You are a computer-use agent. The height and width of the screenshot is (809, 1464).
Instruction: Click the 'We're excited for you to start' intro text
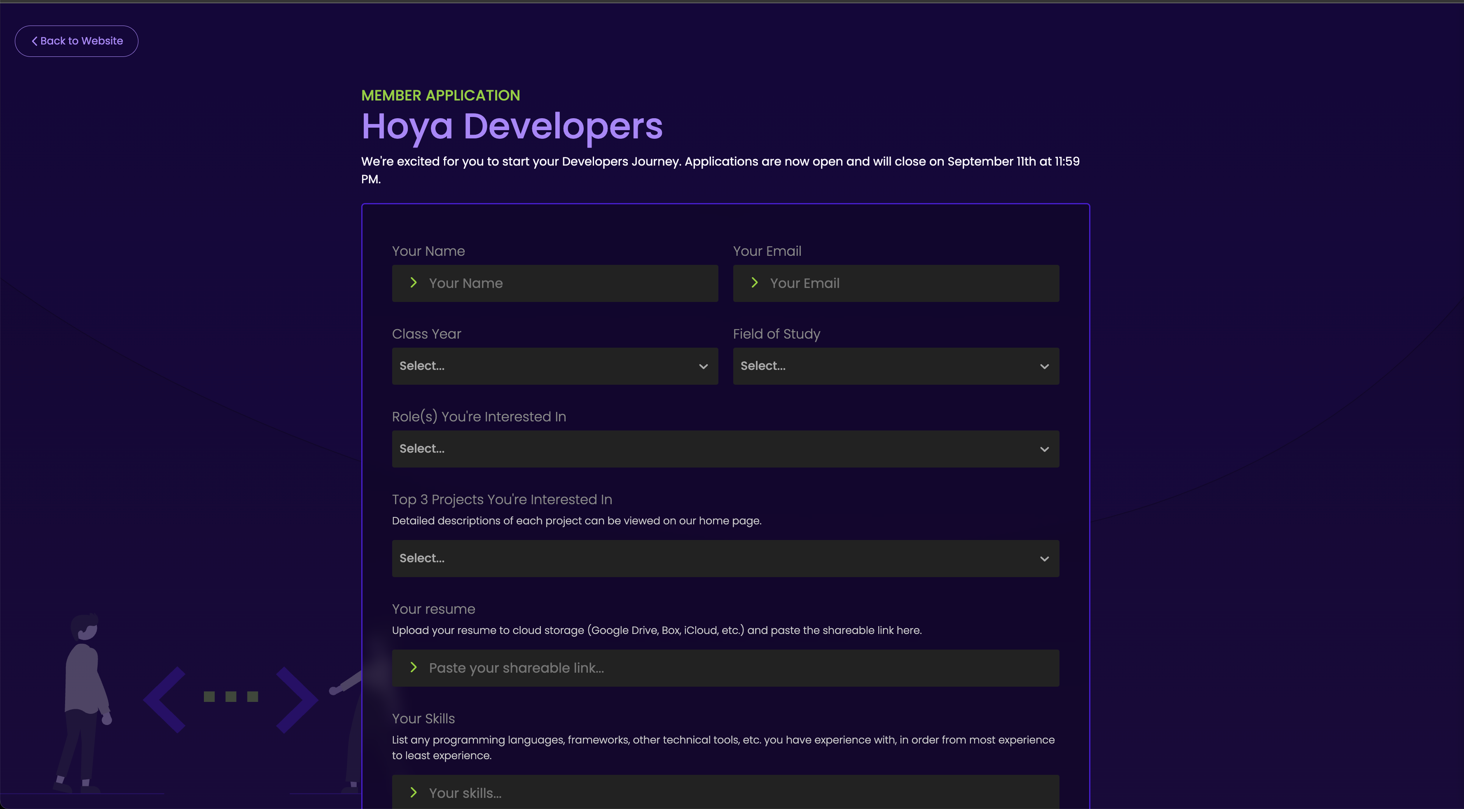(x=720, y=170)
